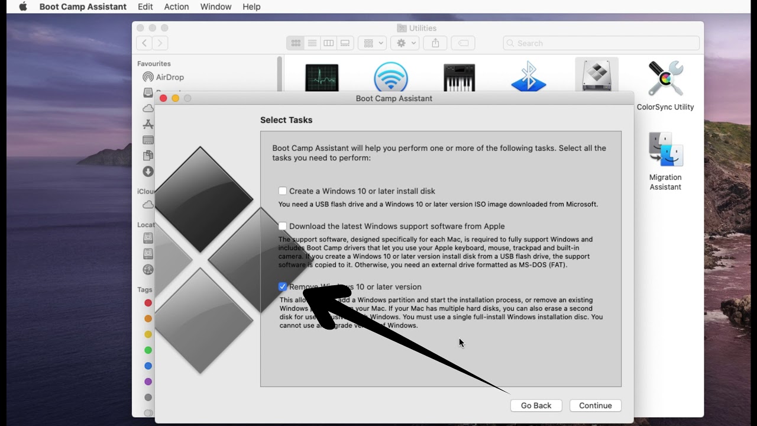Uncheck Remove Windows 10 or later version

point(283,286)
